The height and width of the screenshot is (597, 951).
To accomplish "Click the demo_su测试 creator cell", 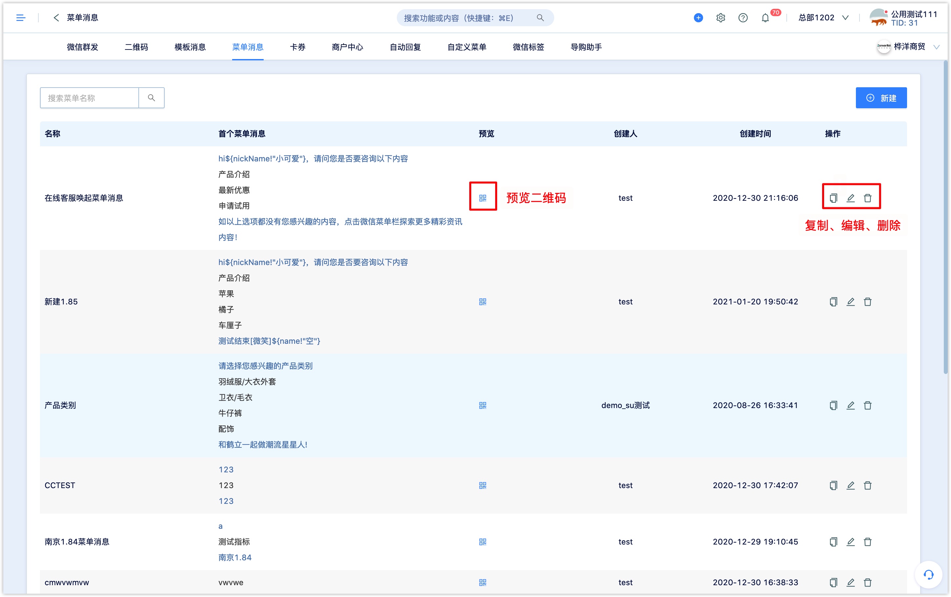I will (625, 405).
